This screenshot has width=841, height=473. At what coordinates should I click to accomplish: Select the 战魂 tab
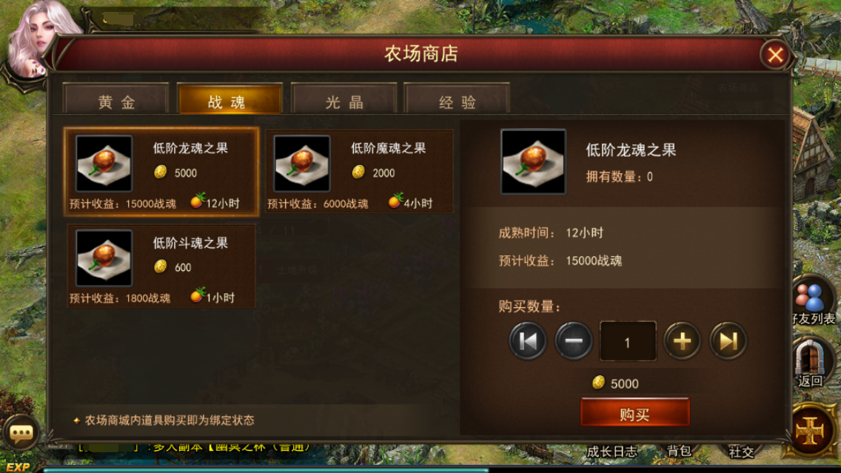pyautogui.click(x=230, y=98)
